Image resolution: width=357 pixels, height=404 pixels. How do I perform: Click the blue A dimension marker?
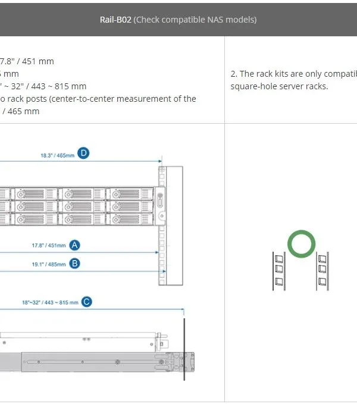[x=75, y=245]
